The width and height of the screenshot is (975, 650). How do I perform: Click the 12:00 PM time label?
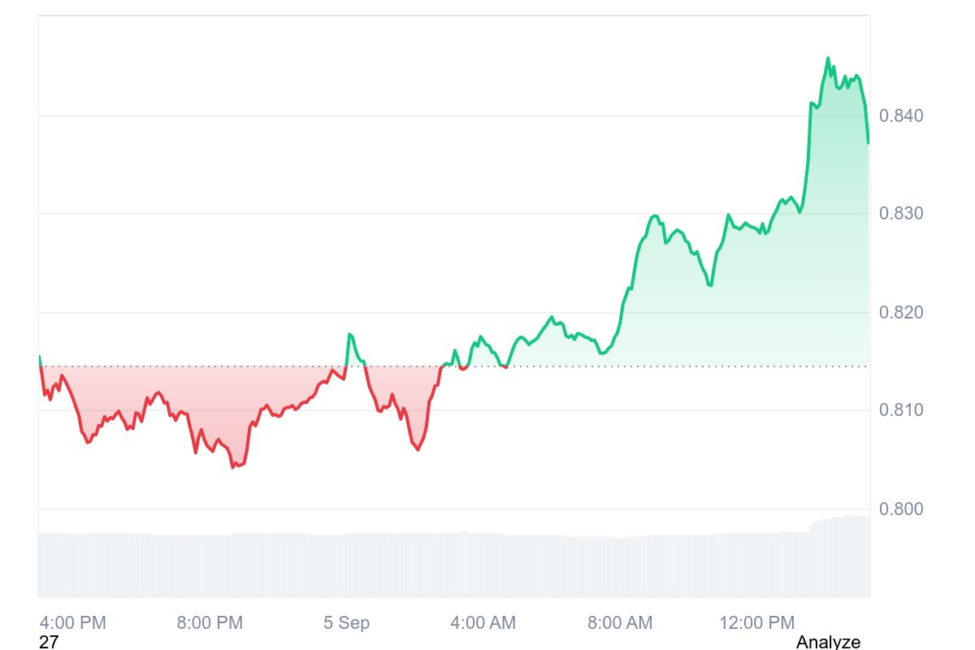point(756,623)
